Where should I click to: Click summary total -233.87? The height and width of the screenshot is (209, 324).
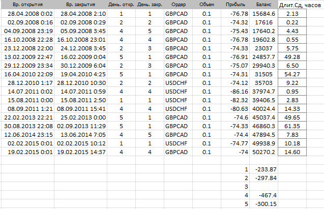pos(264,169)
